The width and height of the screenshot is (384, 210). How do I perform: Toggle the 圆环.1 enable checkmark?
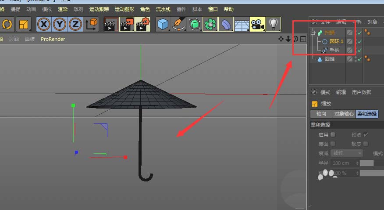(x=359, y=41)
